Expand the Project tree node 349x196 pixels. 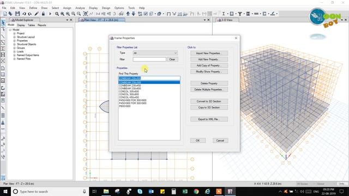[x=15, y=33]
